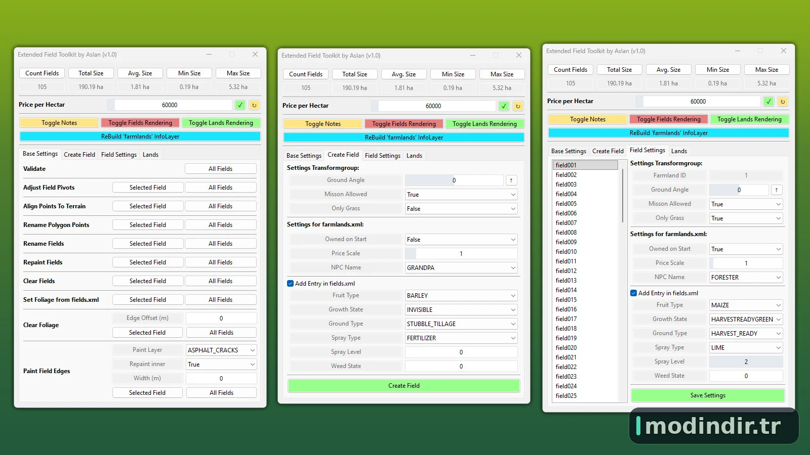Toggle Notes in the Field Settings window

(588, 119)
